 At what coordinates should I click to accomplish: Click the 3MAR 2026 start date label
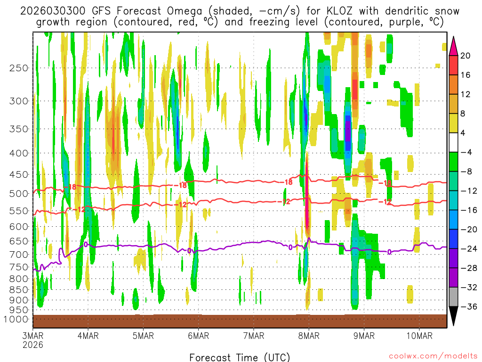coord(32,339)
